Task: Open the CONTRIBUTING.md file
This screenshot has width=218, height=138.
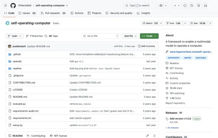Action: [x=24, y=83]
